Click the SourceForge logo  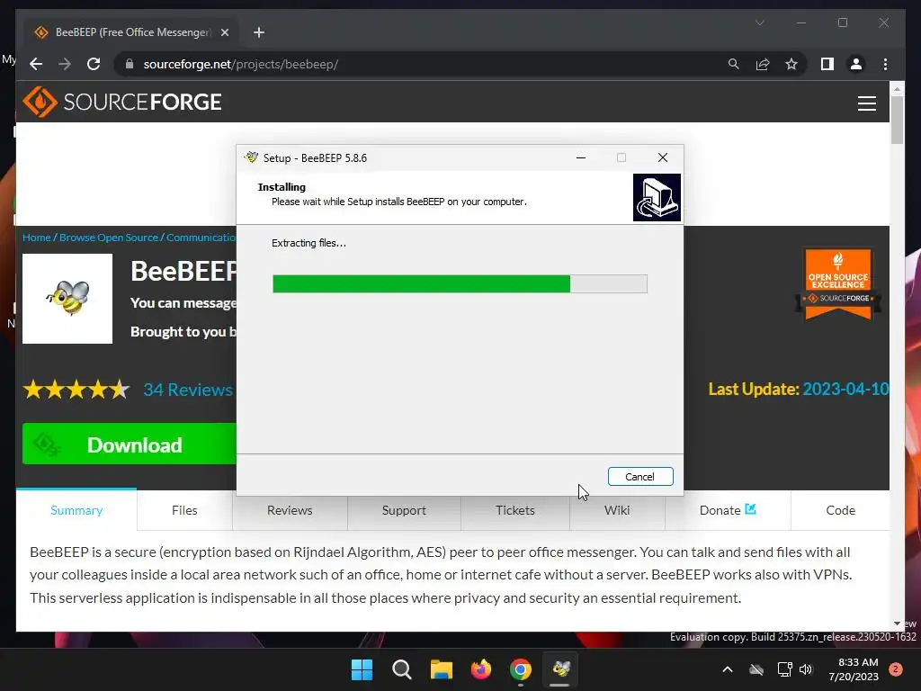[x=122, y=102]
